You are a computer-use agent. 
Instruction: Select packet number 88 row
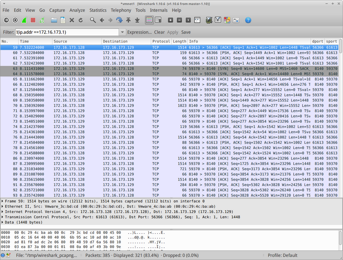coord(169,169)
